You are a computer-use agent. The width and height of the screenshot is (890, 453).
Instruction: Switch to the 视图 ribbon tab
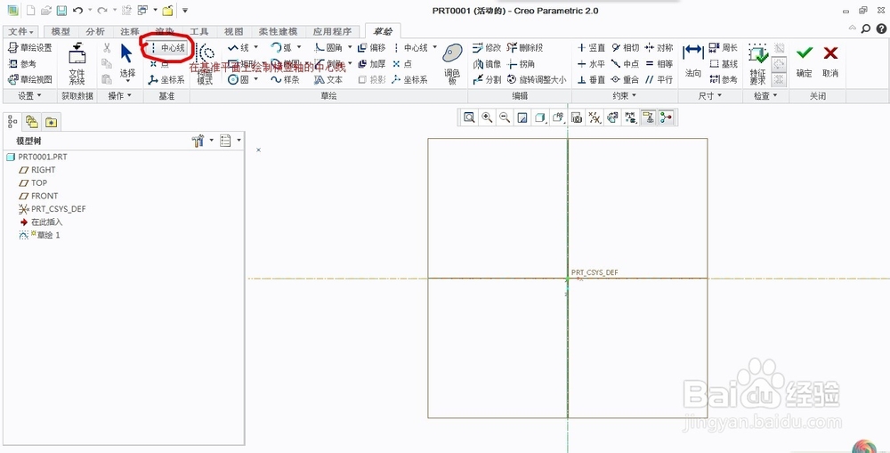coord(234,31)
